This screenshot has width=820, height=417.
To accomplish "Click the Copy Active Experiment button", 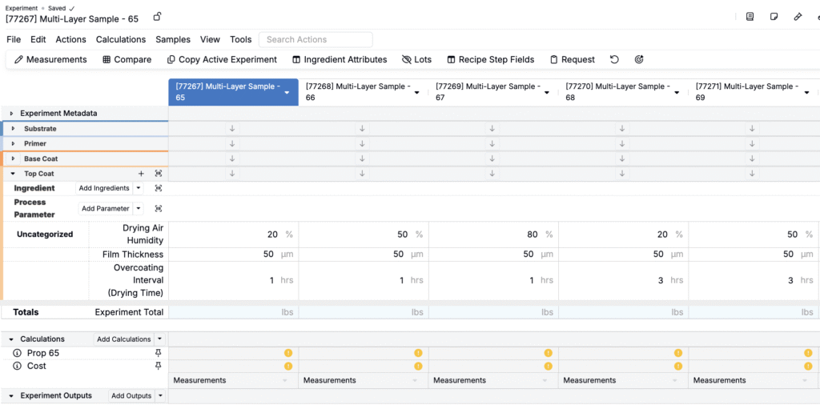I will [222, 59].
